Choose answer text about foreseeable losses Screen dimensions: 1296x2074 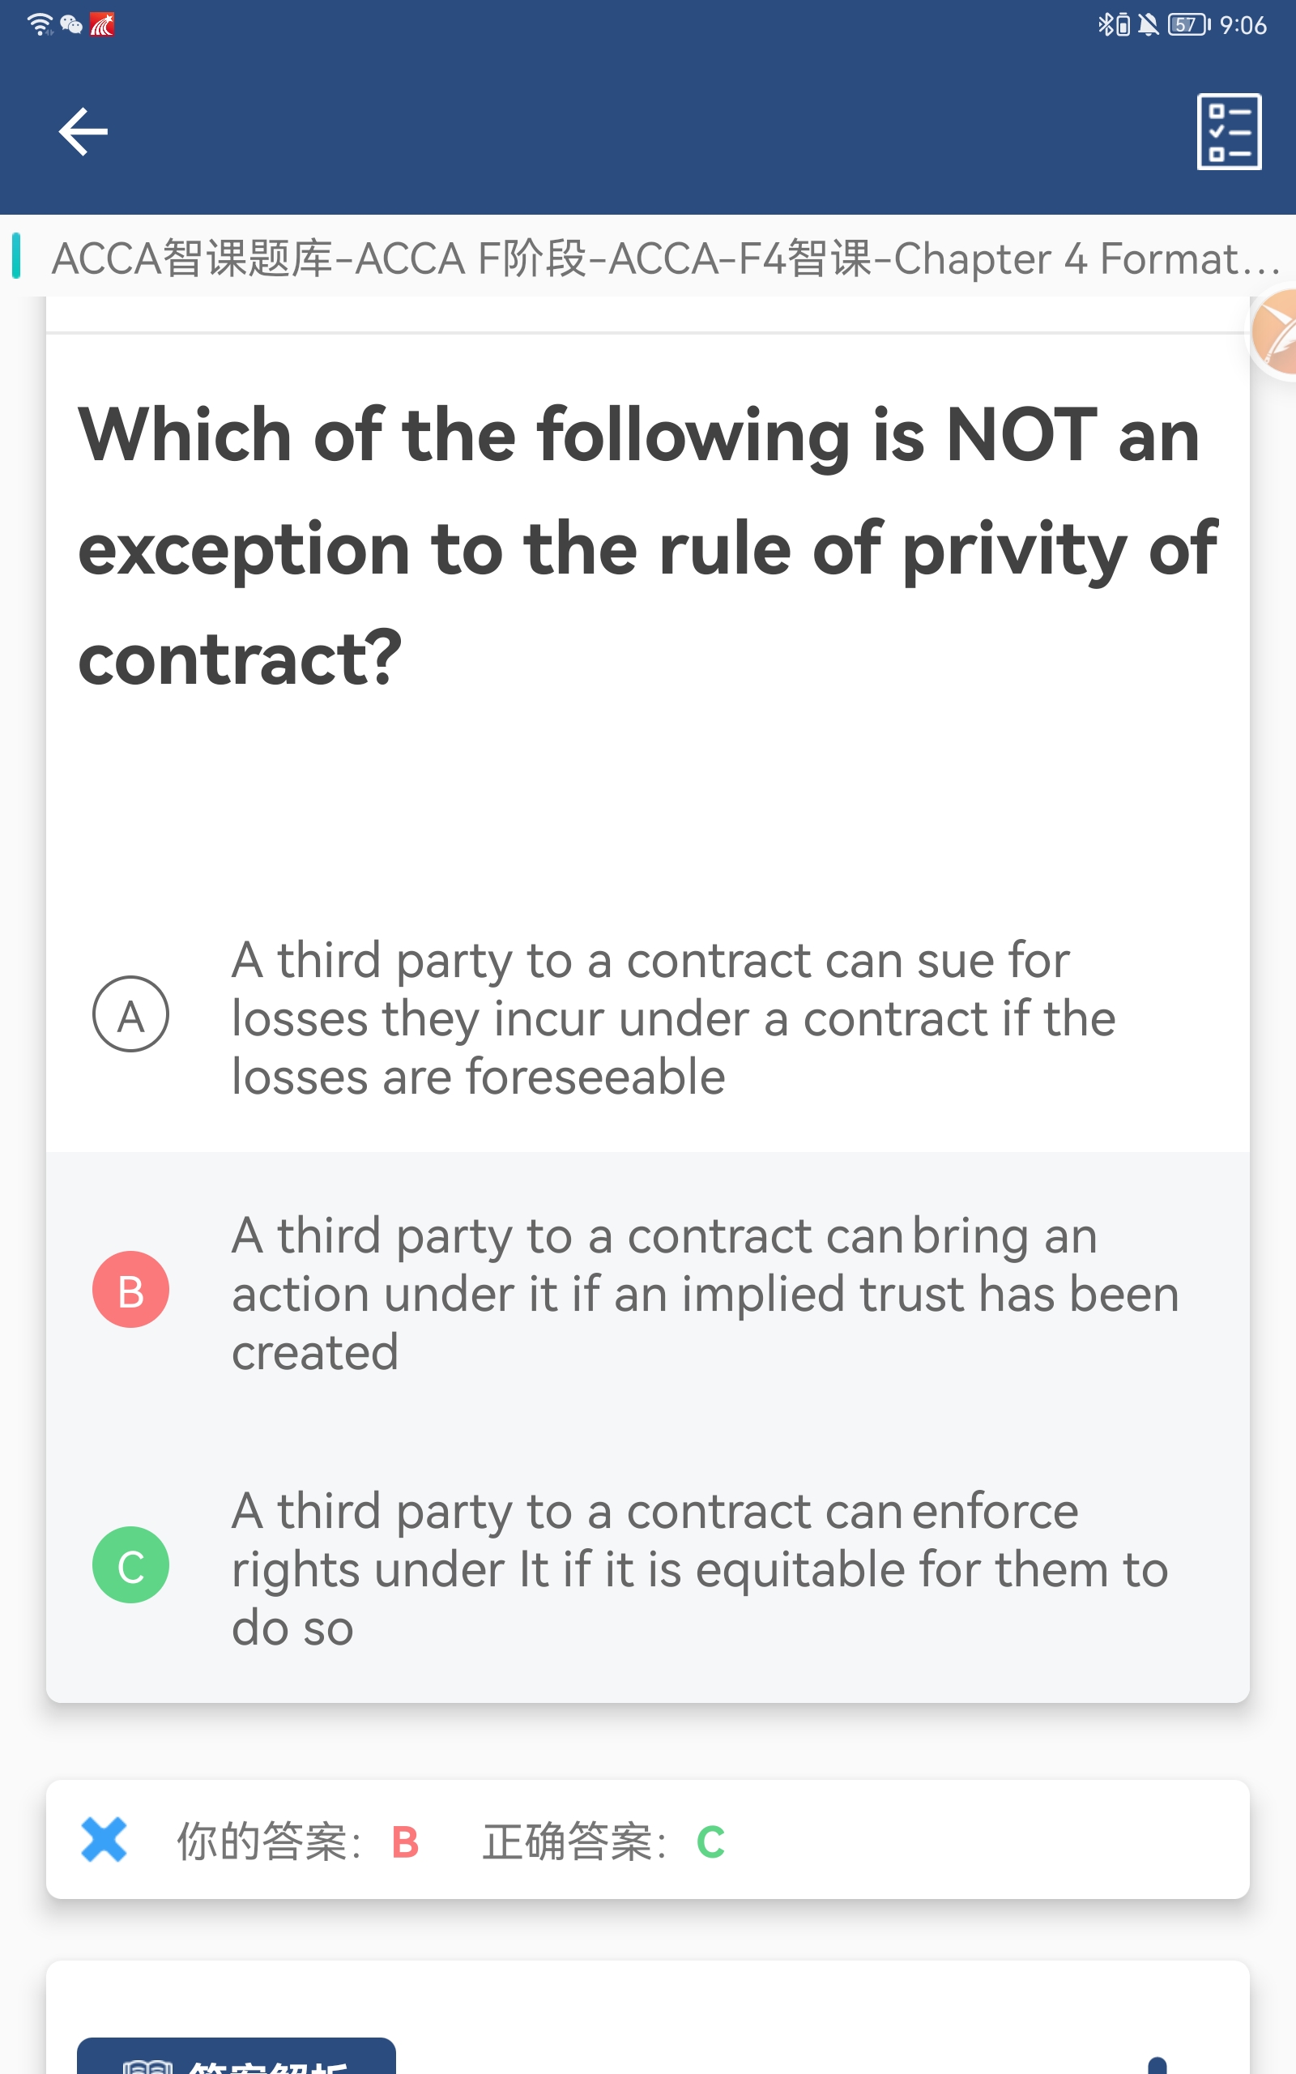pyautogui.click(x=674, y=1018)
